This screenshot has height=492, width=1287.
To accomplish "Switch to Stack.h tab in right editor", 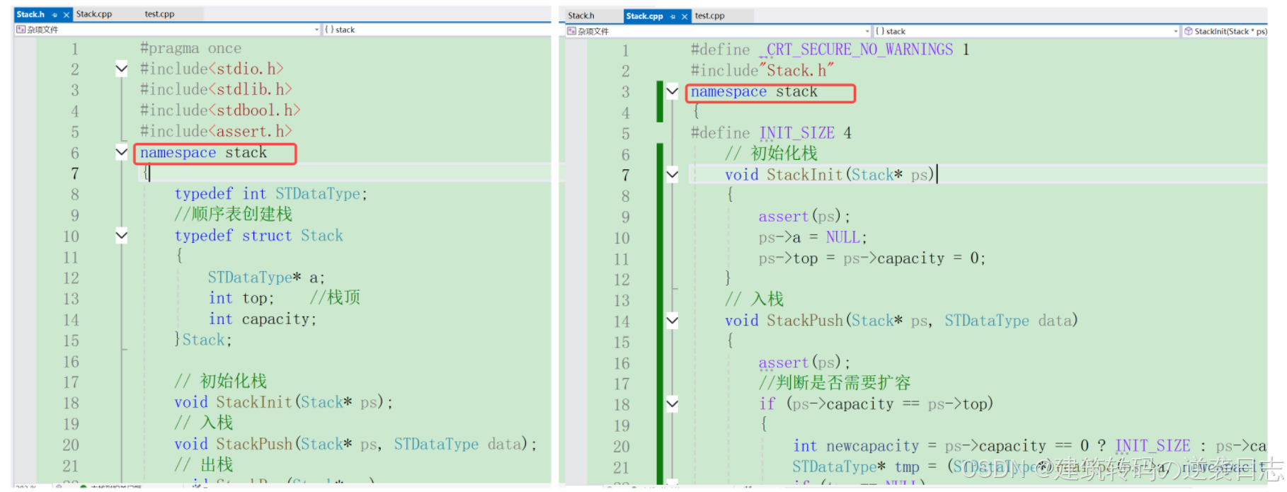I will click(581, 16).
